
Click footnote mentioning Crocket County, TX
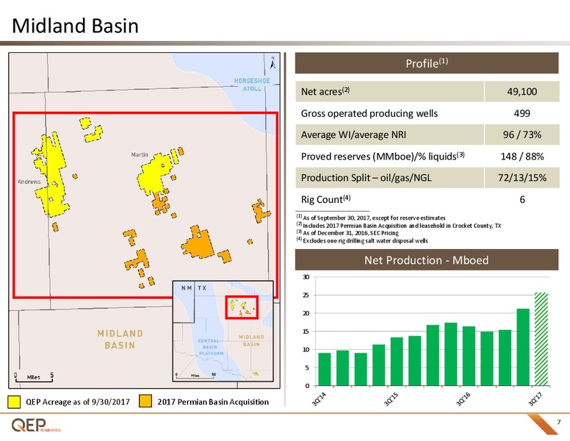pos(399,225)
